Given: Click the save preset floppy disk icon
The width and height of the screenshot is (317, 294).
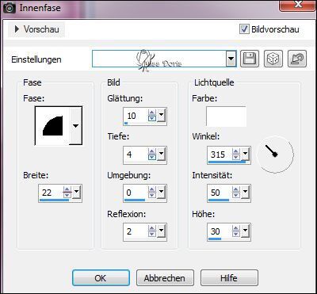Looking at the screenshot, I should pyautogui.click(x=250, y=59).
